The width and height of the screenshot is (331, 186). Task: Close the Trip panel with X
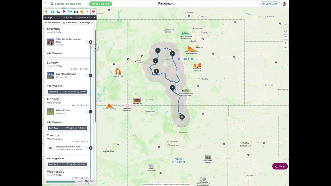[x=94, y=18]
